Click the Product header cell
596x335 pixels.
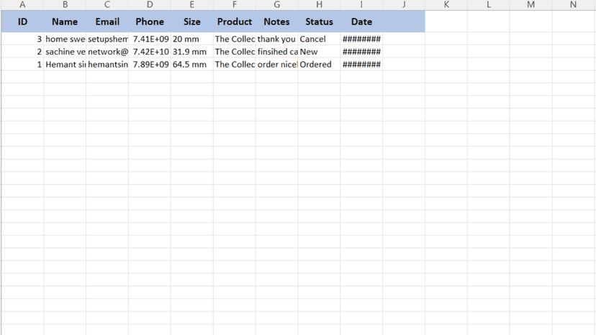(235, 22)
